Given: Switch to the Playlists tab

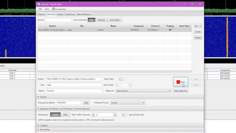Looking at the screenshot, I should 41,14.
